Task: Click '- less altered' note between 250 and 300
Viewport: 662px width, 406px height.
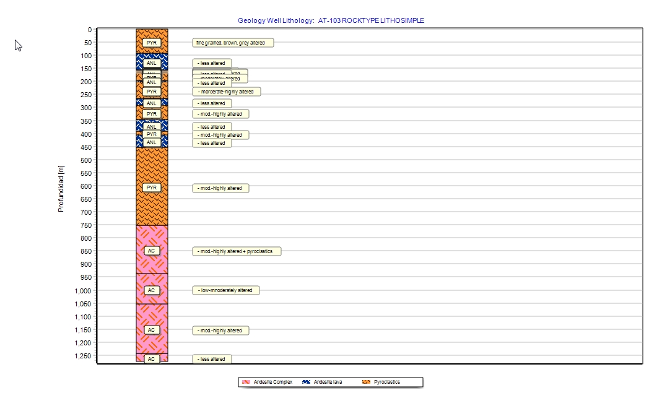Action: coord(212,103)
